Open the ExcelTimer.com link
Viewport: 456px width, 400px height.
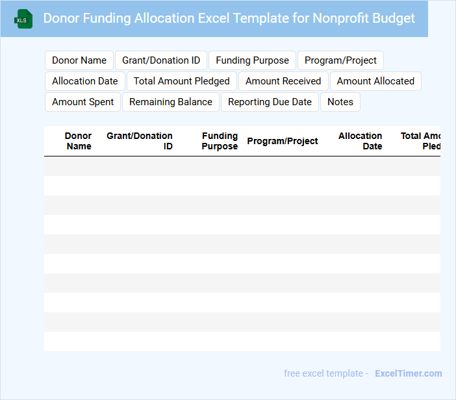pyautogui.click(x=408, y=373)
